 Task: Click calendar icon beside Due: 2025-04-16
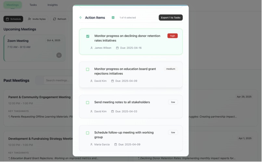(117, 48)
